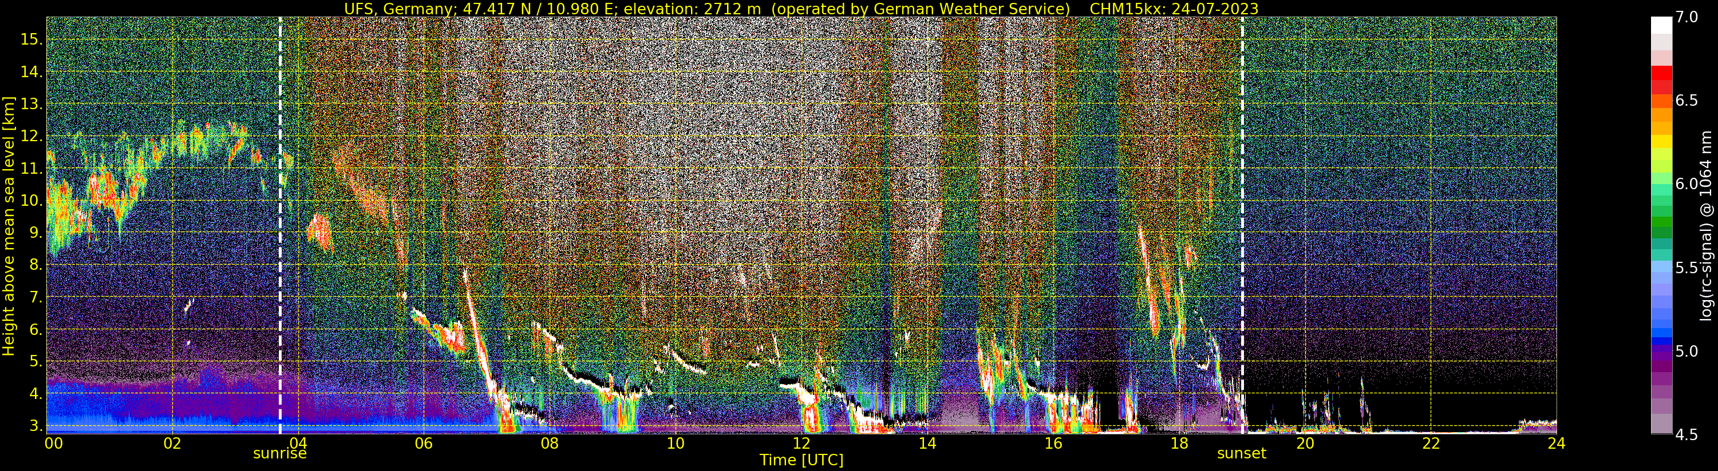Click the time tick label "02"
The image size is (1718, 471).
[173, 443]
